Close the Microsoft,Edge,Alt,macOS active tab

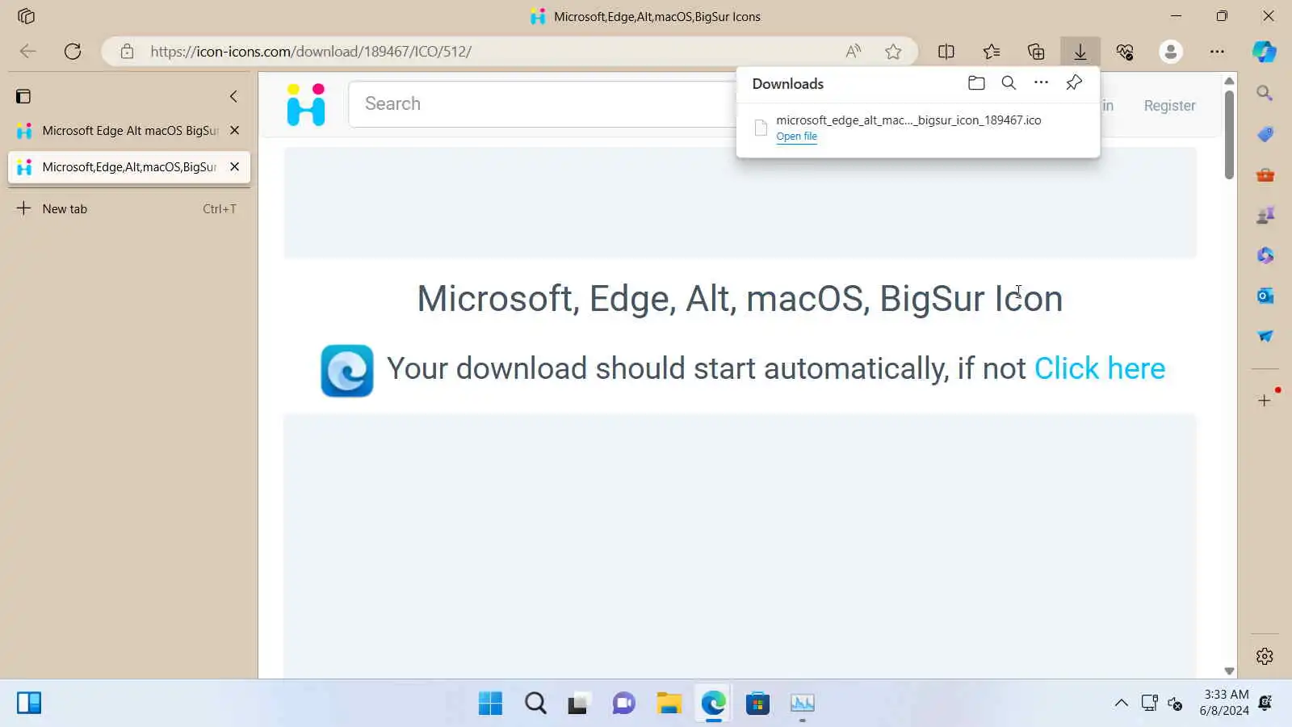(234, 167)
